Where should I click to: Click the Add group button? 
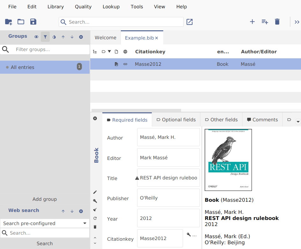pos(44,199)
